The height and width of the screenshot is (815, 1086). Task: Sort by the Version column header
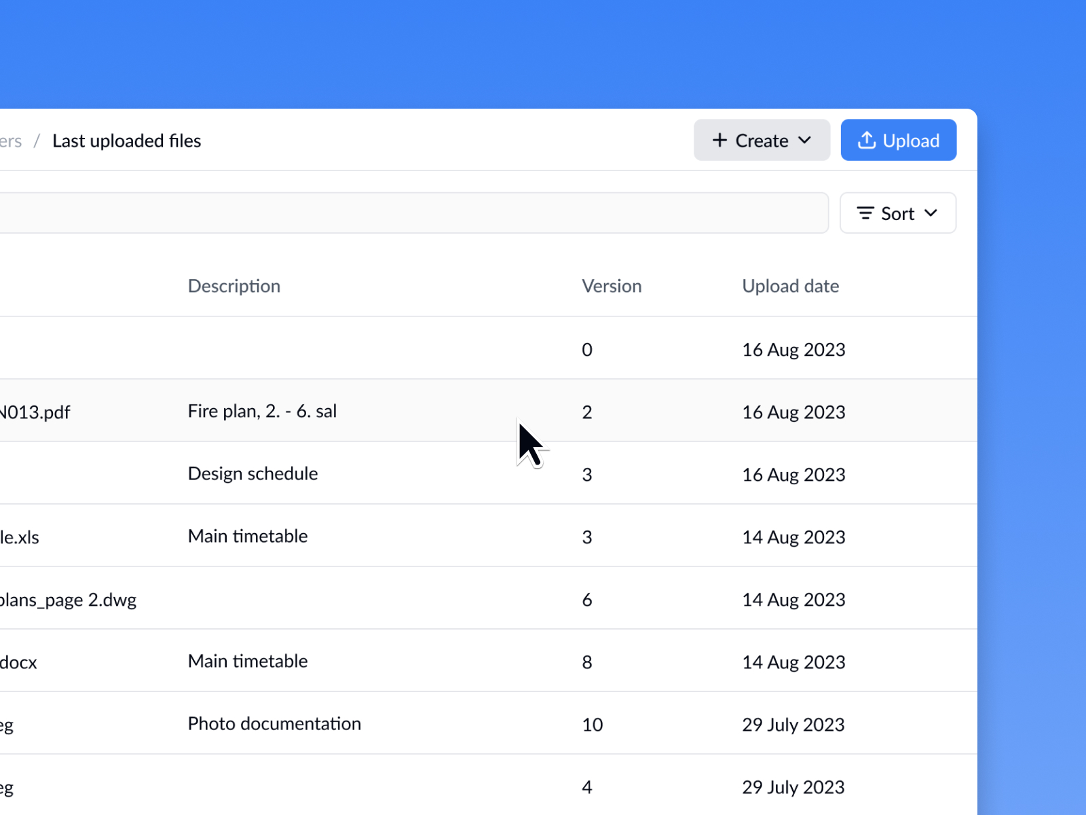612,286
